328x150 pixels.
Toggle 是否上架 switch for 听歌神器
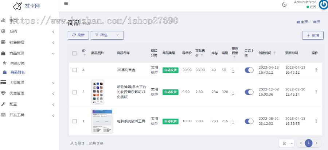249,92
